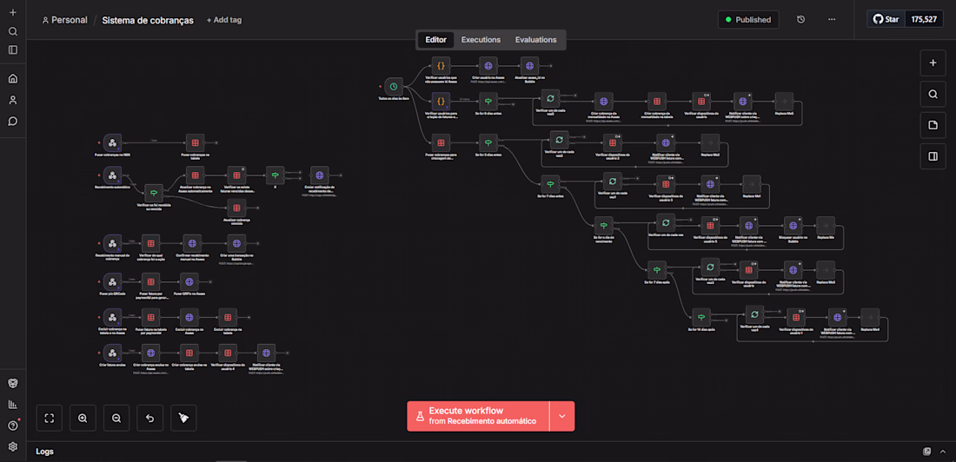Image resolution: width=956 pixels, height=462 pixels.
Task: Open the bar chart insights icon
Action: [x=13, y=404]
